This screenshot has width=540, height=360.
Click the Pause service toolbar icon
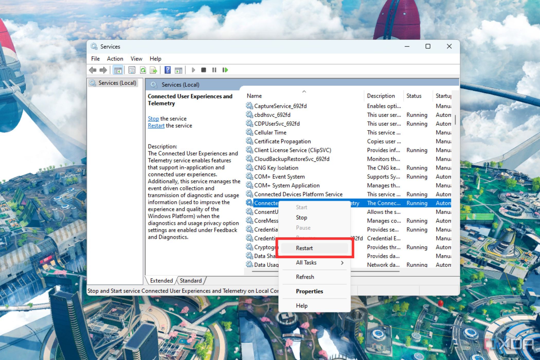tap(214, 70)
